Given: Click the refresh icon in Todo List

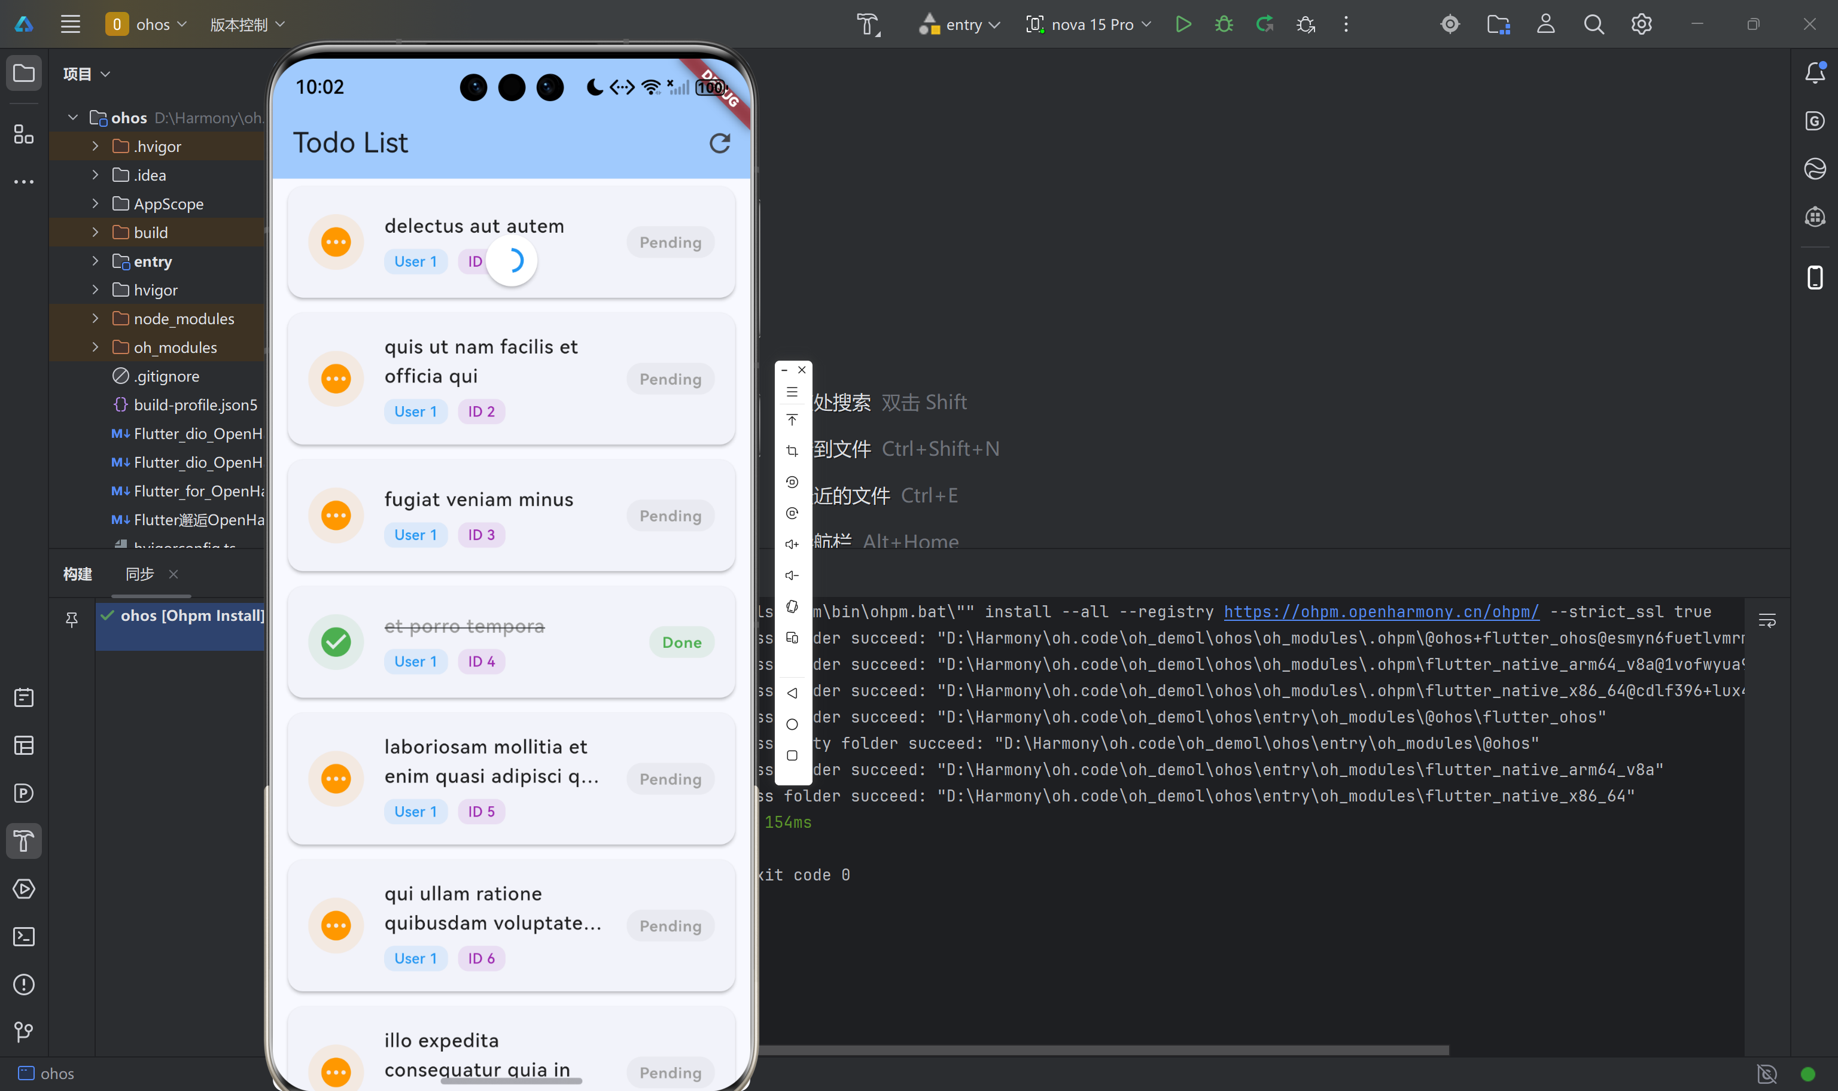Looking at the screenshot, I should [x=719, y=142].
